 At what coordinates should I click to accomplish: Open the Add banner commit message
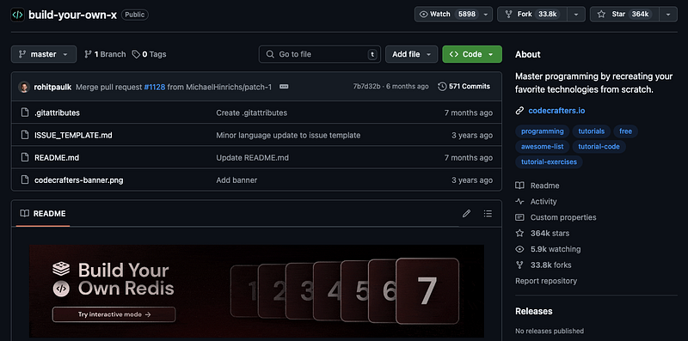236,180
